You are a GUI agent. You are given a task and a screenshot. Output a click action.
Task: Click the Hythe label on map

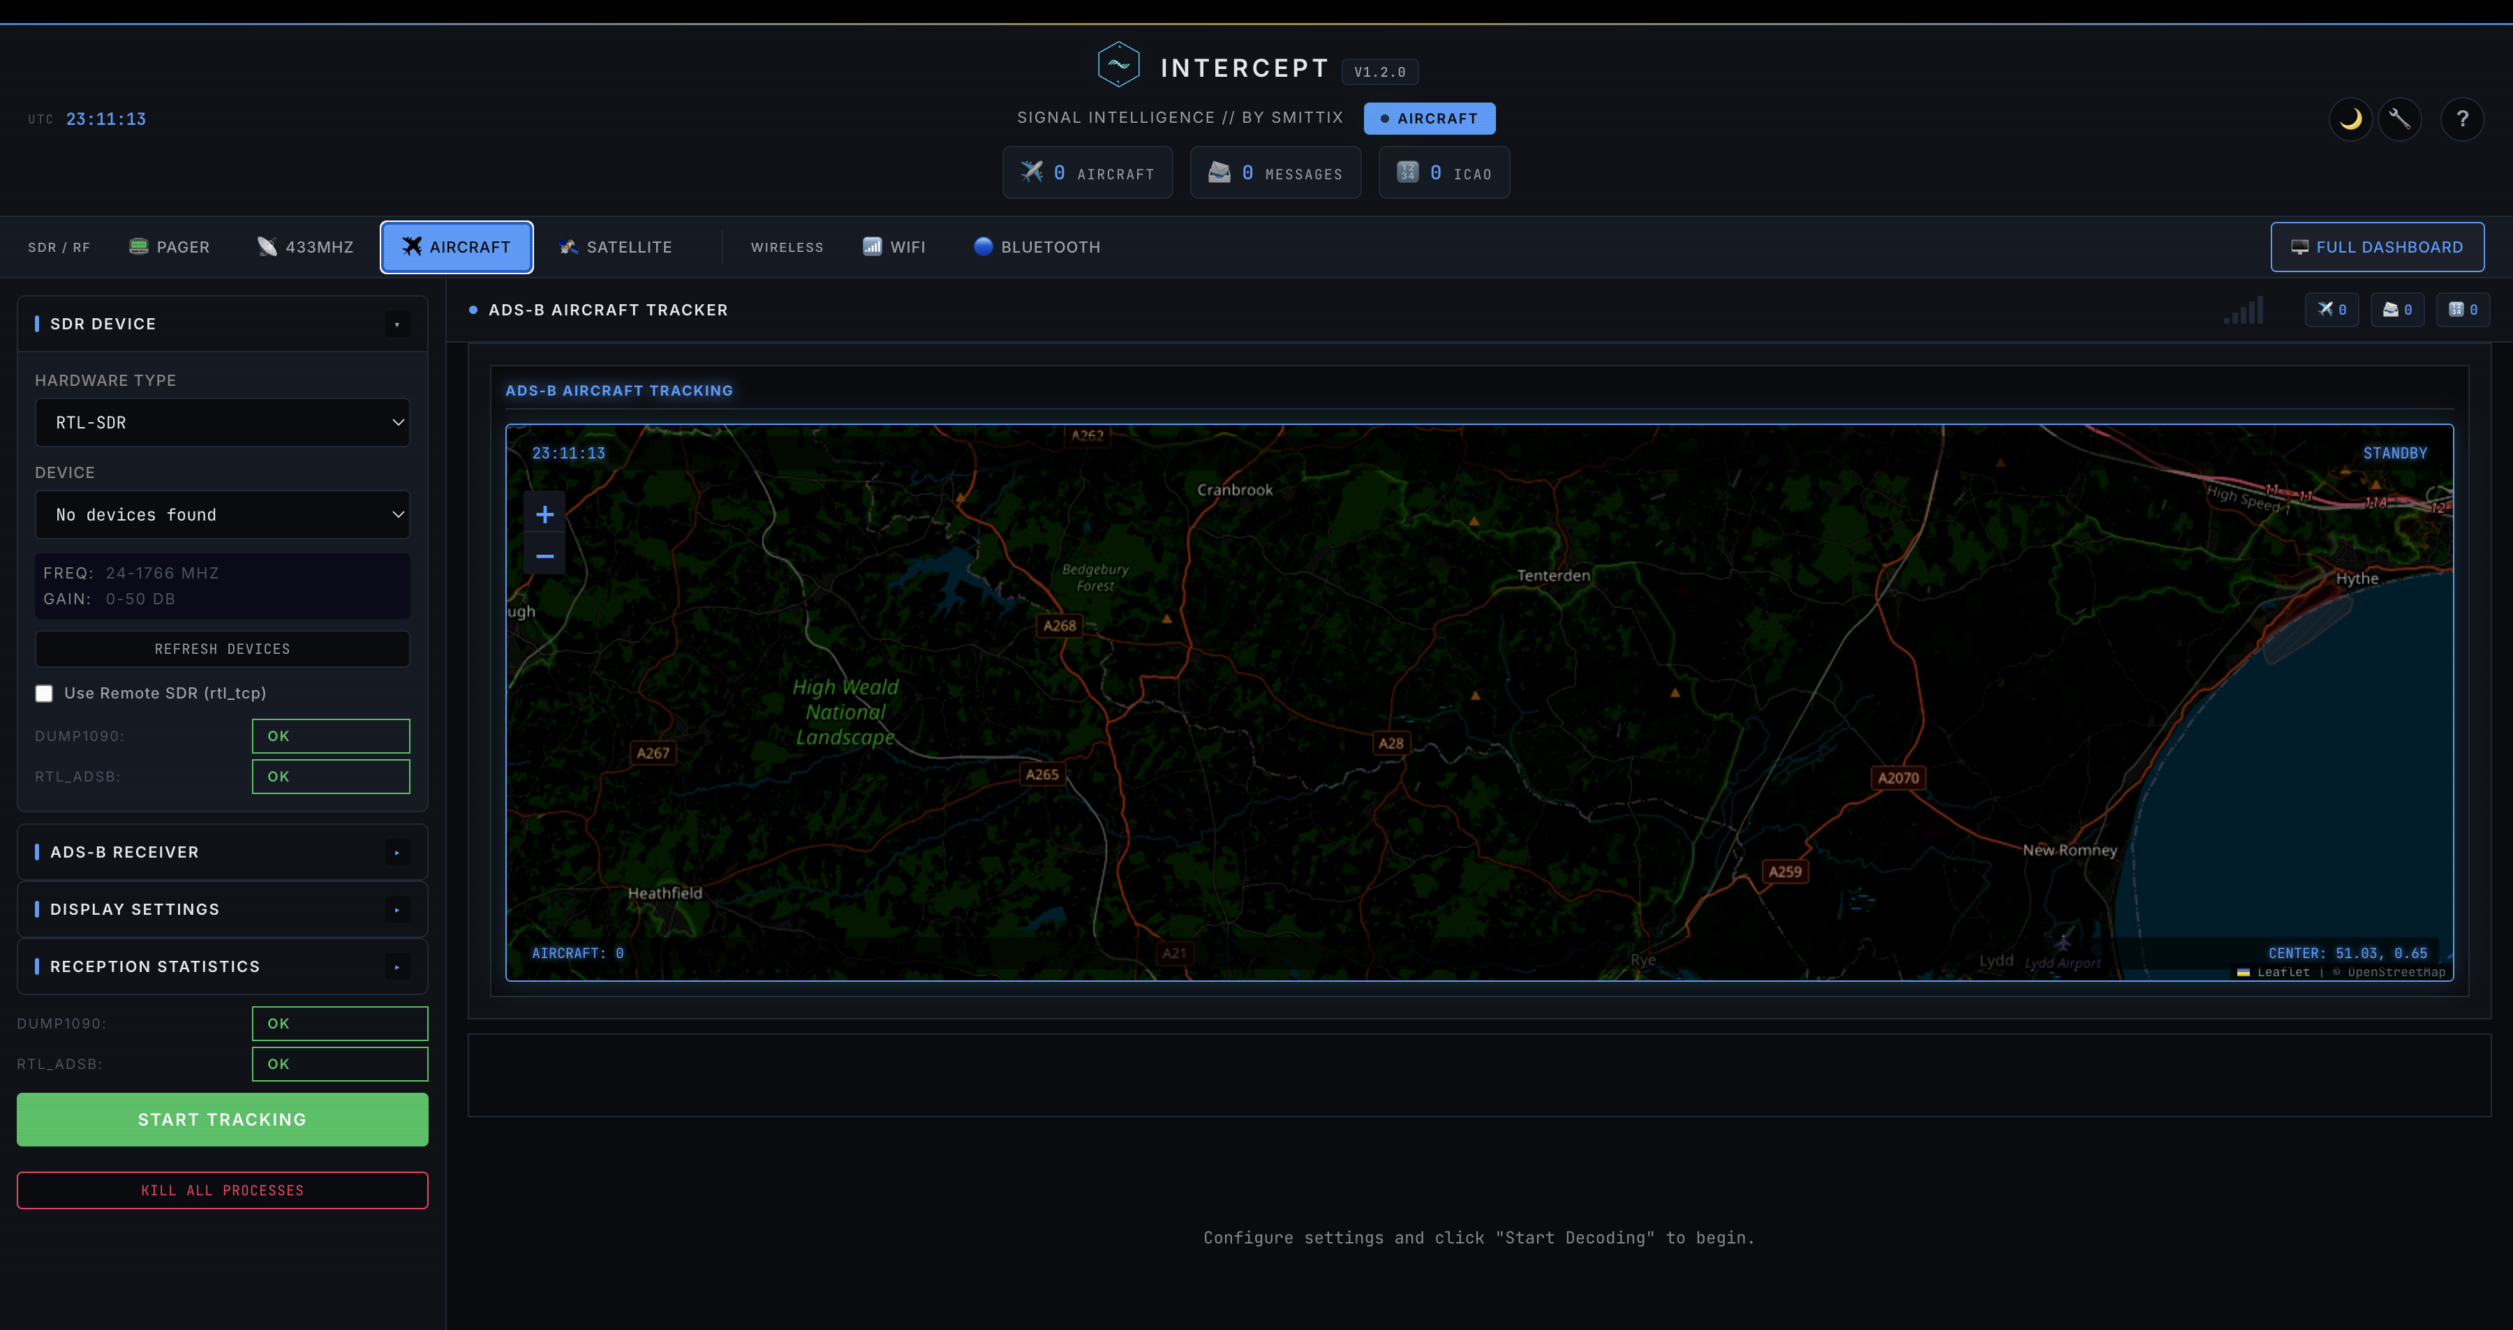[2357, 578]
